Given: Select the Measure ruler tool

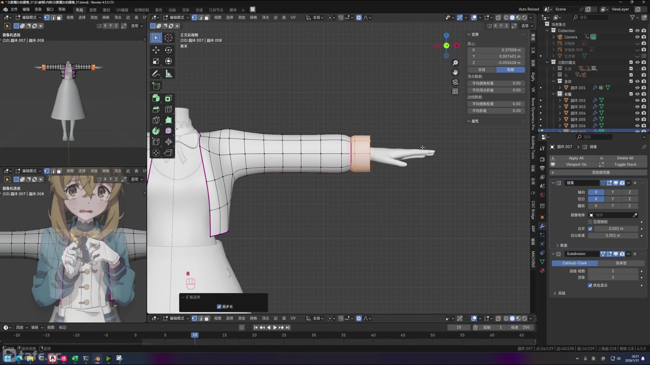Looking at the screenshot, I should 168,74.
